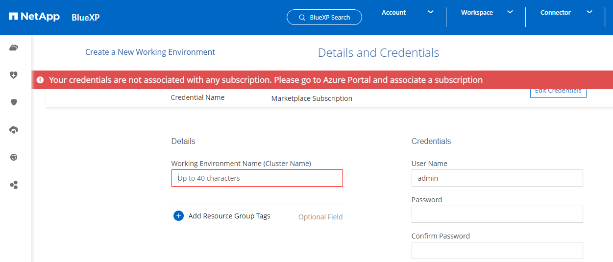Open the Workspace dropdown

[487, 13]
